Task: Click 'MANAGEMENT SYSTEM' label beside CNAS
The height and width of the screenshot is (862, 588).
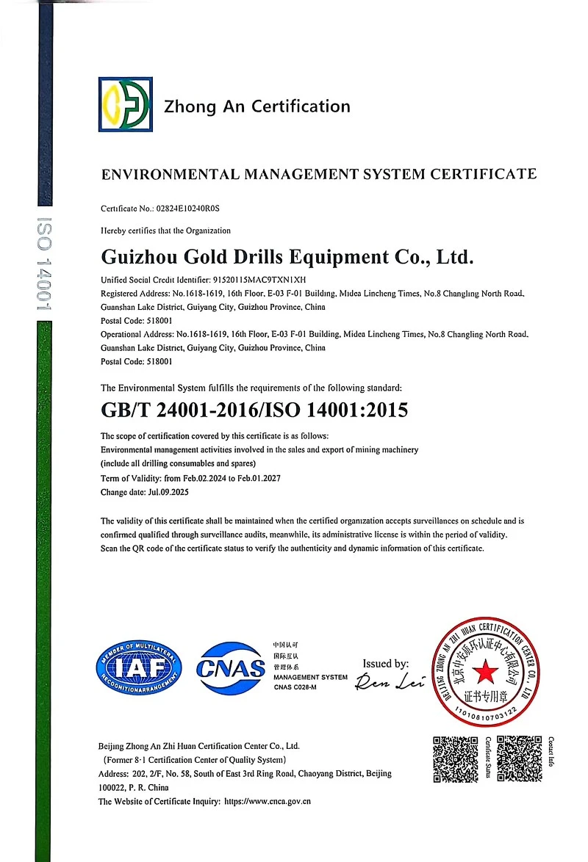Action: (x=310, y=677)
